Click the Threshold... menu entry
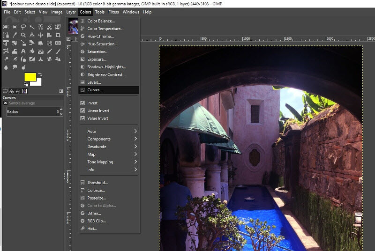The width and height of the screenshot is (375, 251). click(109, 183)
